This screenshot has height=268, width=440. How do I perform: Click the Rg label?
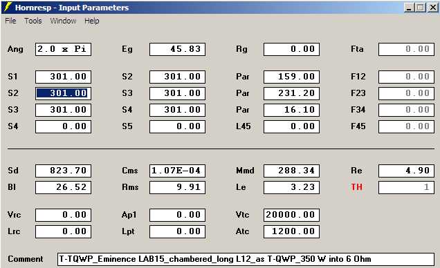click(x=241, y=49)
